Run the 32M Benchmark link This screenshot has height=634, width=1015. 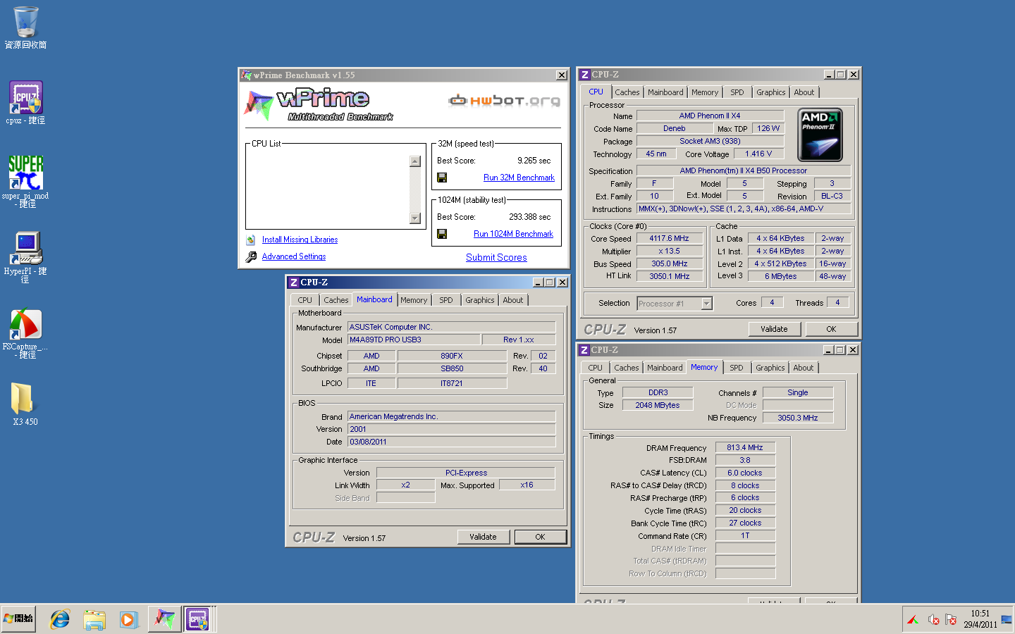(x=519, y=178)
